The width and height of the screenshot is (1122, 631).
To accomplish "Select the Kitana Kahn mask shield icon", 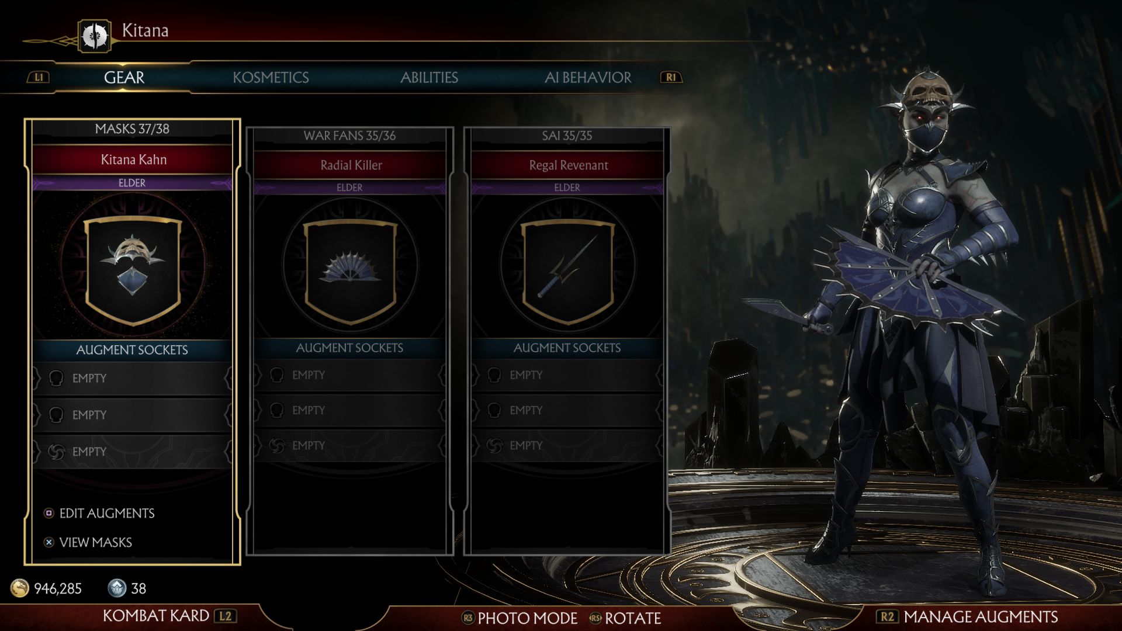I will coord(133,271).
